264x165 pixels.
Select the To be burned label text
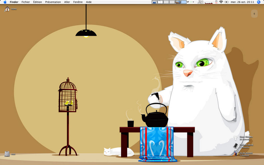(246, 153)
